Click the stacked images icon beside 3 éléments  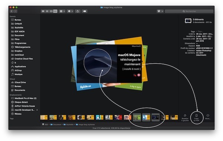[x=188, y=21]
